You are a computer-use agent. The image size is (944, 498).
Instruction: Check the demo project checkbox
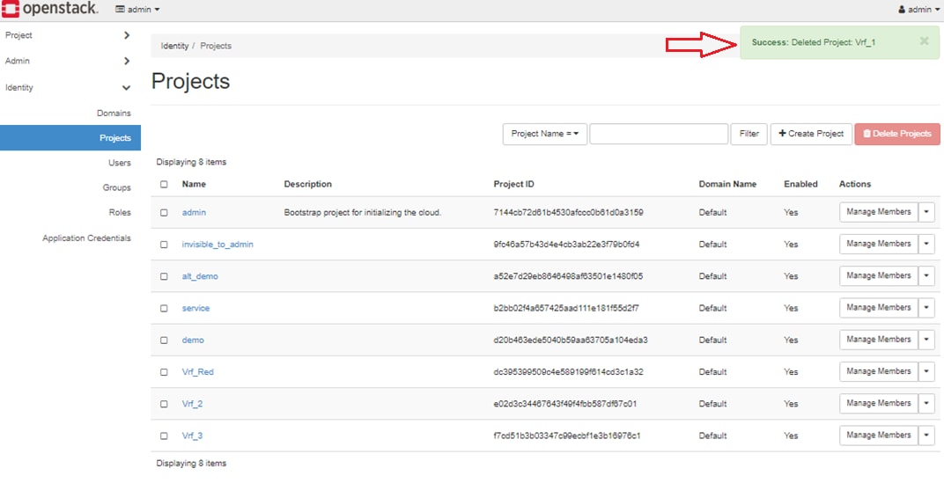pos(164,340)
